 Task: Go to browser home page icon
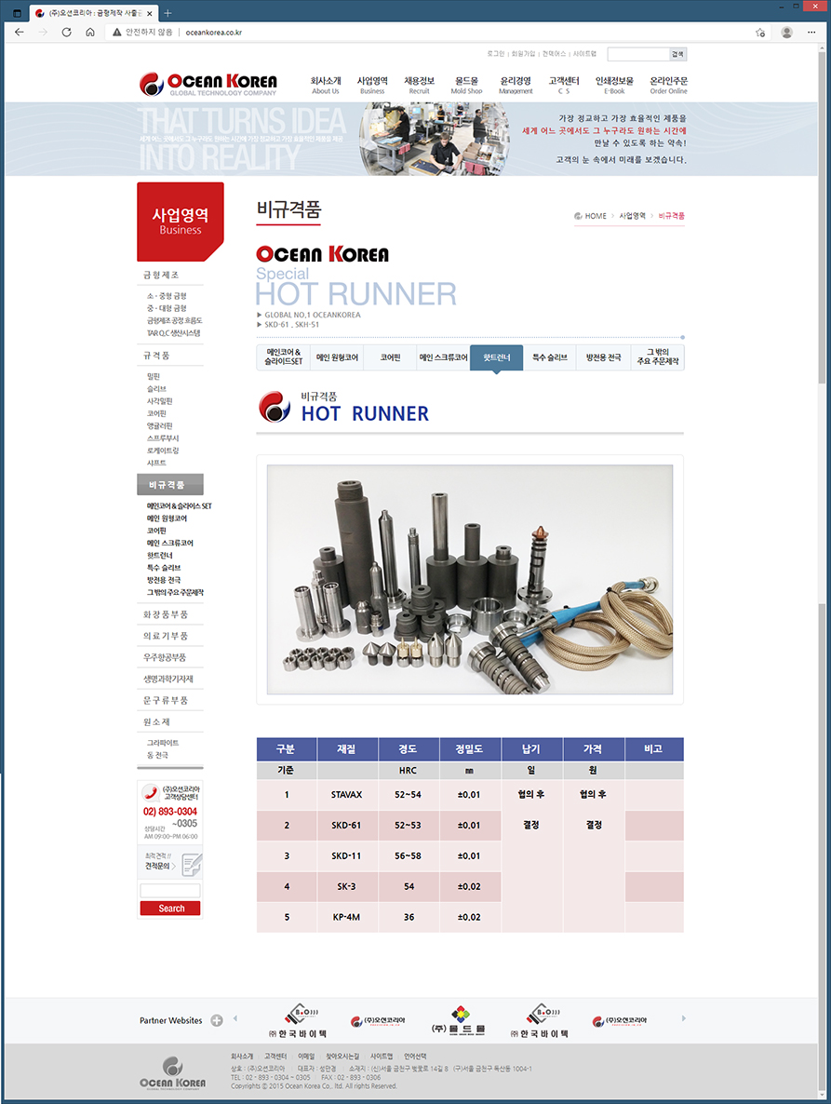pos(90,32)
